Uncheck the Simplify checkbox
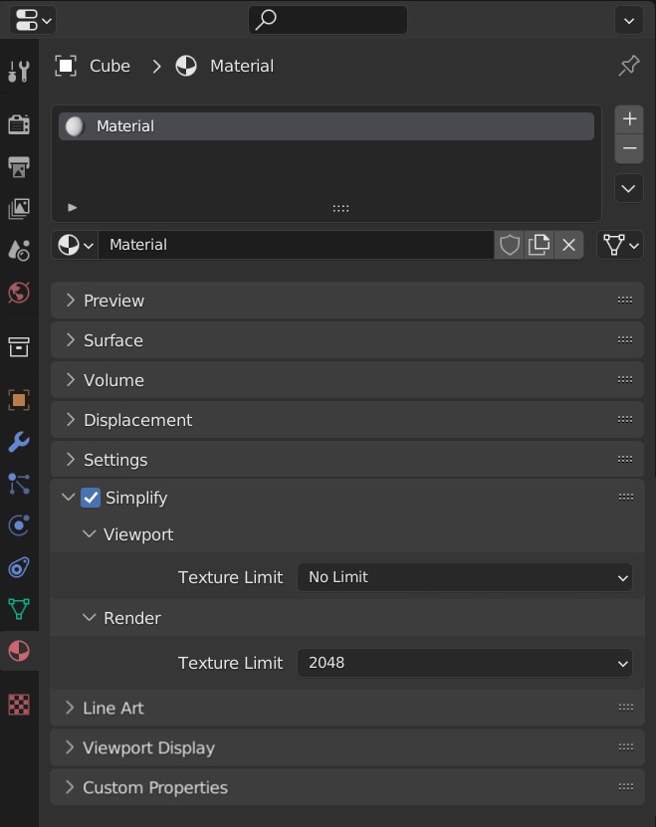656x827 pixels. point(91,498)
